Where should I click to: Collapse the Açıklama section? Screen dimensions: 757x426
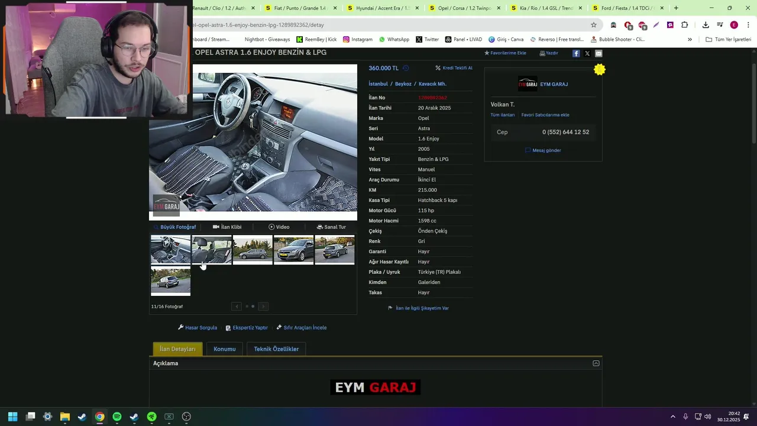coord(596,363)
